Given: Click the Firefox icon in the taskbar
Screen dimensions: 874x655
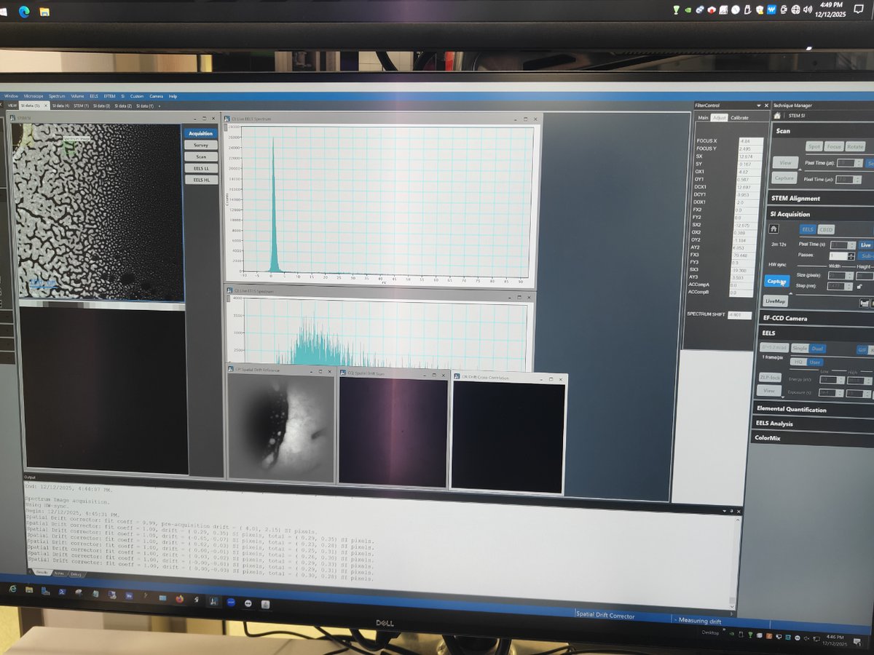Looking at the screenshot, I should coord(180,599).
